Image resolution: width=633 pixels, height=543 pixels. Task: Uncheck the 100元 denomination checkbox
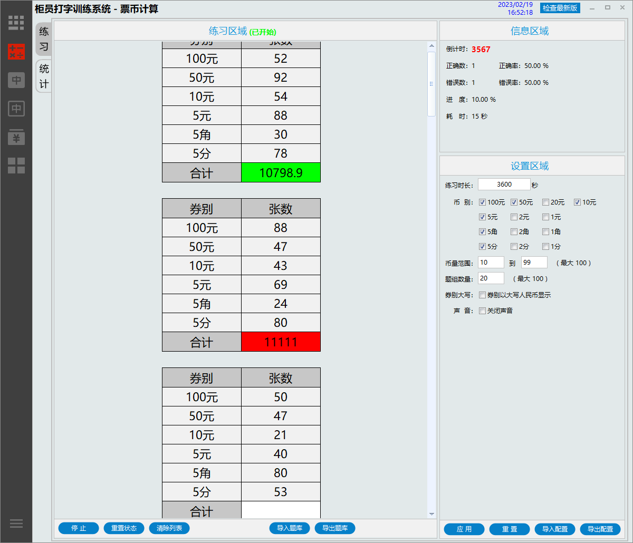(482, 202)
